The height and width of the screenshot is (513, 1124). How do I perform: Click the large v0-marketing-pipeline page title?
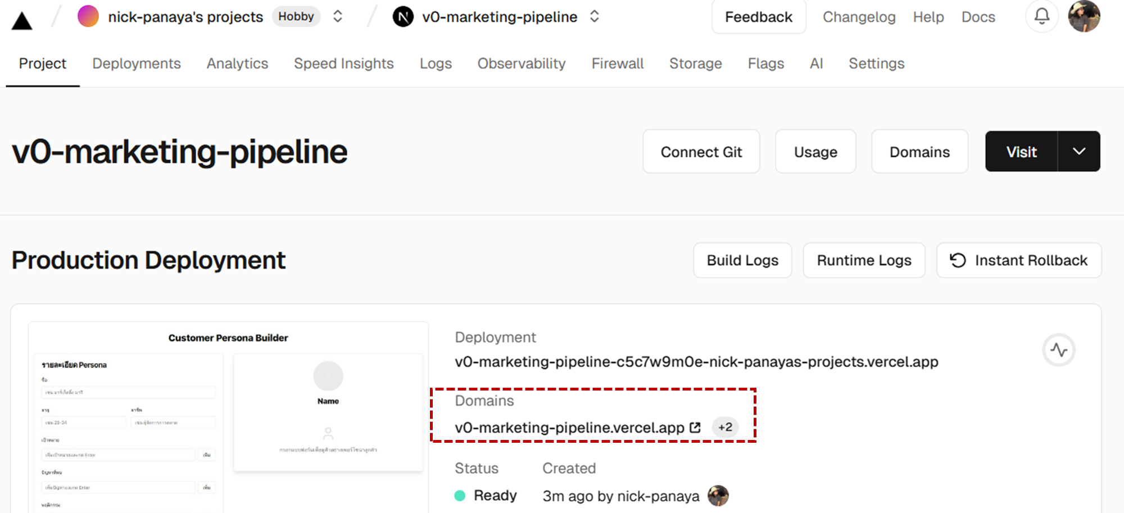pyautogui.click(x=179, y=152)
